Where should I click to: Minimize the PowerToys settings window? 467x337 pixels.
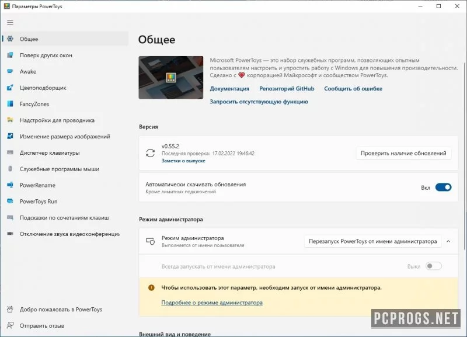click(420, 6)
